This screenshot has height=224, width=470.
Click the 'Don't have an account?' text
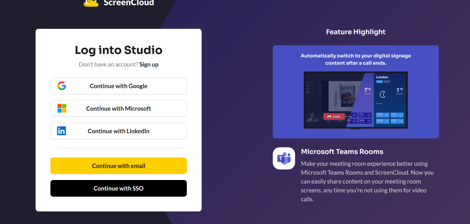(x=108, y=64)
